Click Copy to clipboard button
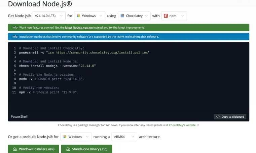Image resolution: width=256 pixels, height=153 pixels. pos(230,117)
